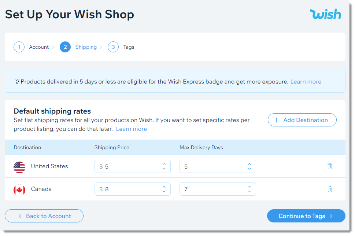Click the United States flag icon

[19, 167]
